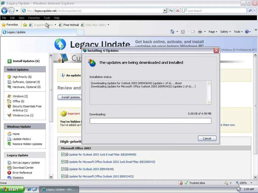Click the Download Center icon
The image size is (258, 193).
9,168
